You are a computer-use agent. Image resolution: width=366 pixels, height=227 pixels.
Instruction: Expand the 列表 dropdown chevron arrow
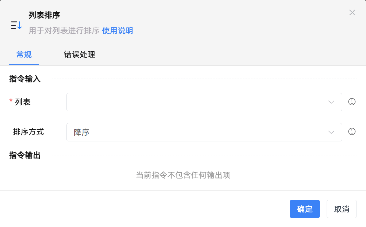click(331, 102)
